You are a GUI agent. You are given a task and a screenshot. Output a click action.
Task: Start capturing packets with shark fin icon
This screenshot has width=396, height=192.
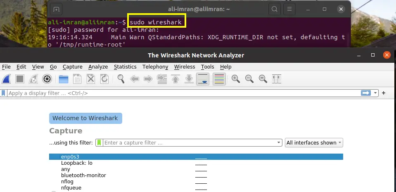coord(6,79)
